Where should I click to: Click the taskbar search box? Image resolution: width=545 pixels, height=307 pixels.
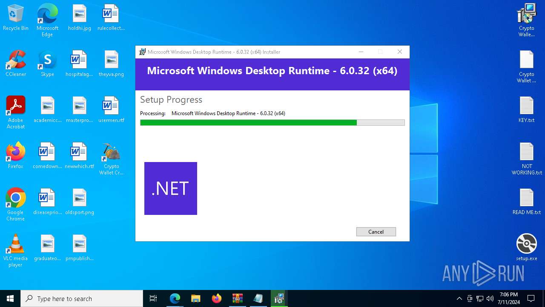(82, 298)
